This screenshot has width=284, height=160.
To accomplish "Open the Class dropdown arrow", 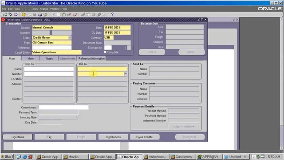I will [x=70, y=37].
